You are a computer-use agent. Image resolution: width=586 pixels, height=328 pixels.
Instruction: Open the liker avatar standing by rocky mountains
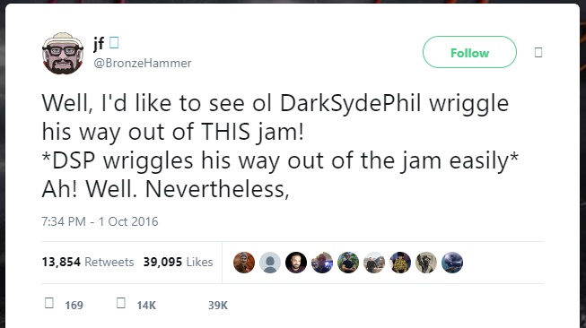374,263
